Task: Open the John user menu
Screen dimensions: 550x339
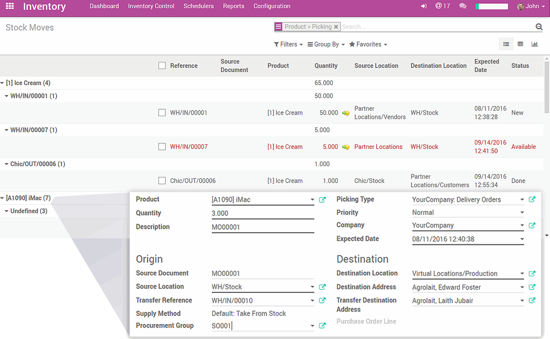Action: tap(531, 6)
